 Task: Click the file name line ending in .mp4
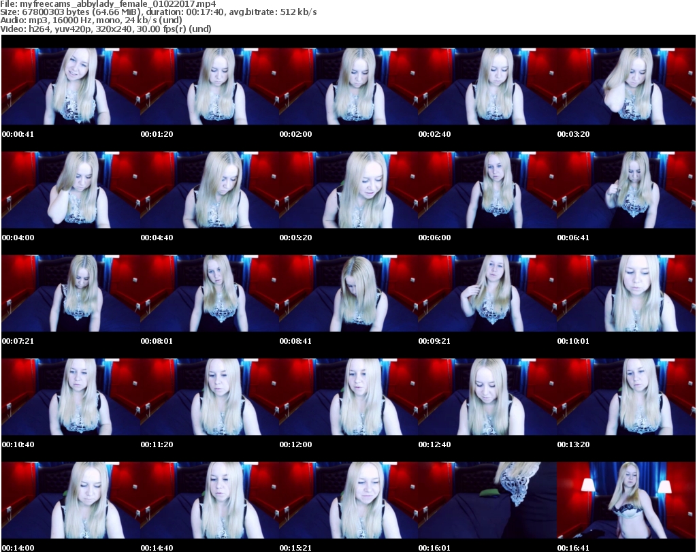pyautogui.click(x=108, y=4)
